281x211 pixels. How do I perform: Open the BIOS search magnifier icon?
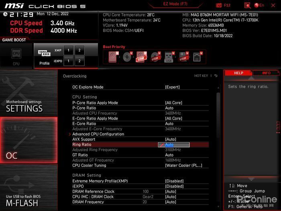coord(247,5)
